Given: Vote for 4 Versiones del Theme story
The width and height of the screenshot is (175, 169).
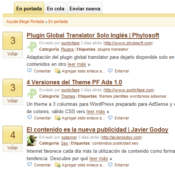Looking at the screenshot, I should [x=13, y=101].
